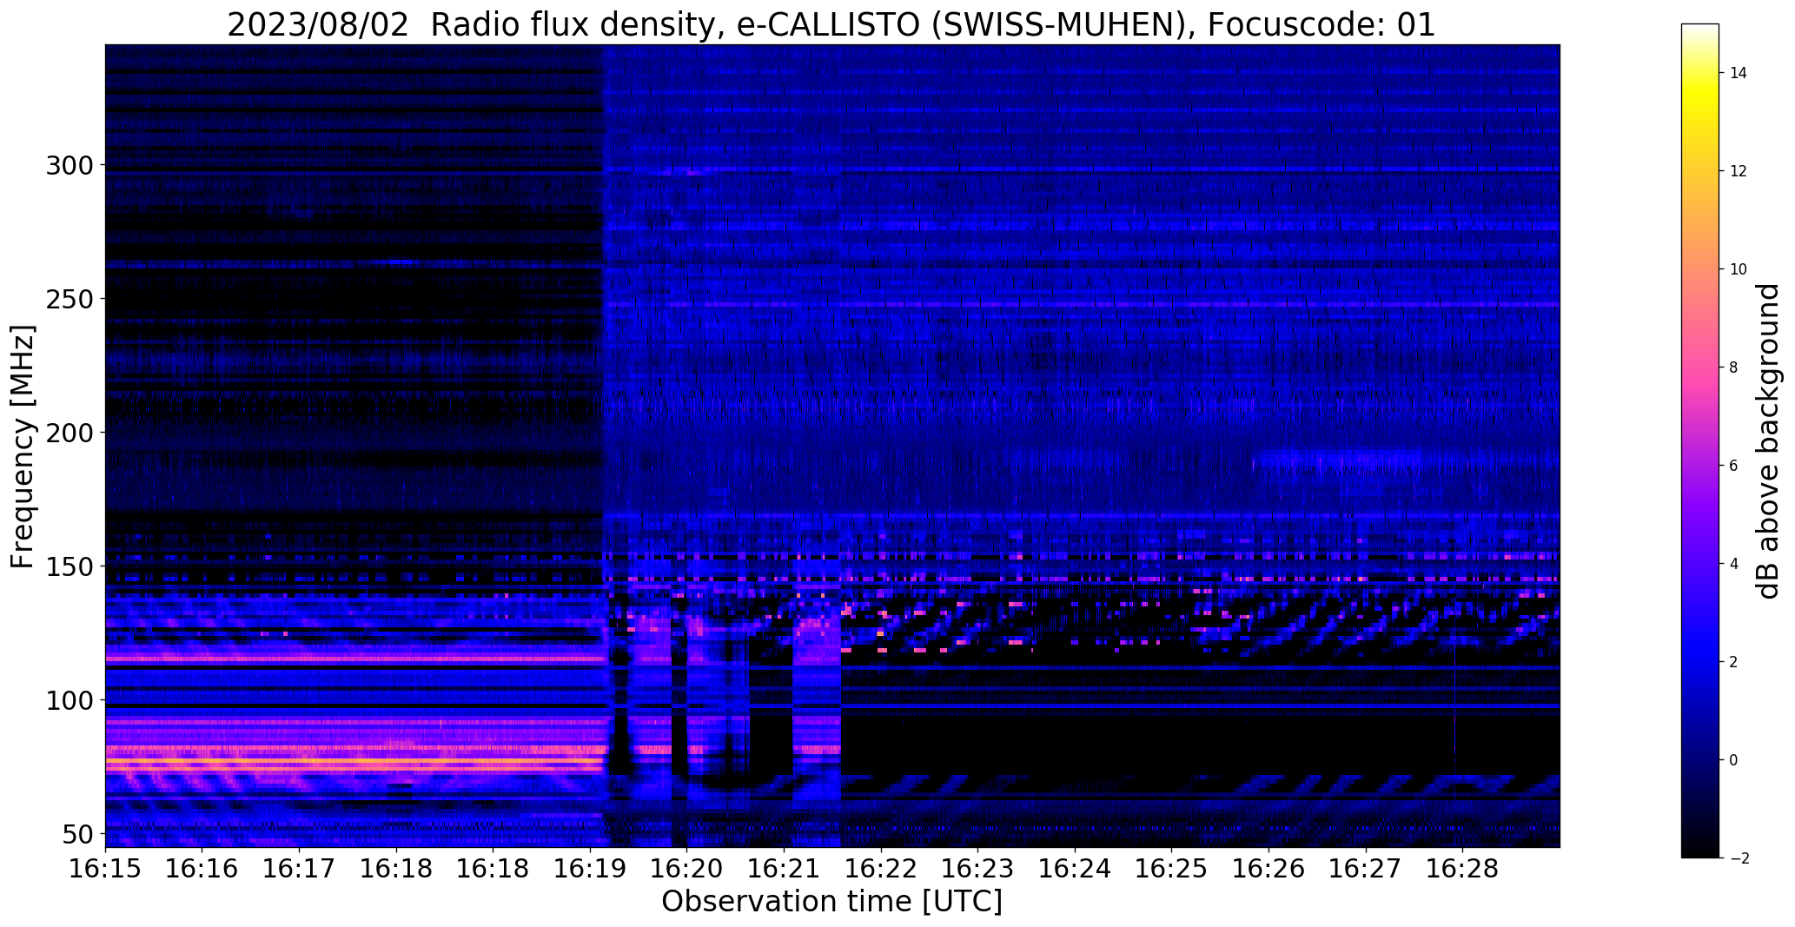Click the 16:17 time tick label

click(x=299, y=869)
